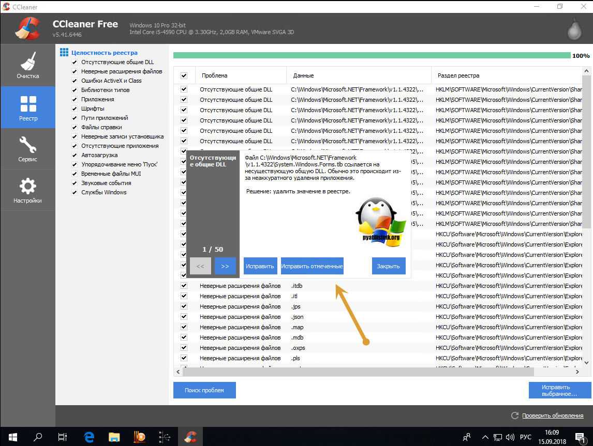Open the Очистка cleaner section
Viewport: 593px width, 446px height.
point(27,65)
